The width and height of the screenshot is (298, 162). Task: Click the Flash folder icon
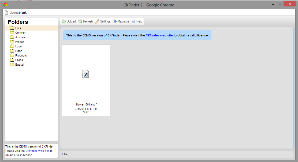click(x=12, y=51)
